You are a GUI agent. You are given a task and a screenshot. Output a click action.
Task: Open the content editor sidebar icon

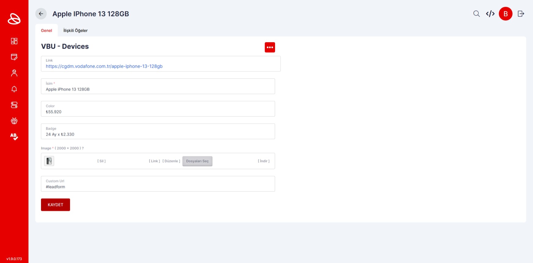(x=14, y=57)
